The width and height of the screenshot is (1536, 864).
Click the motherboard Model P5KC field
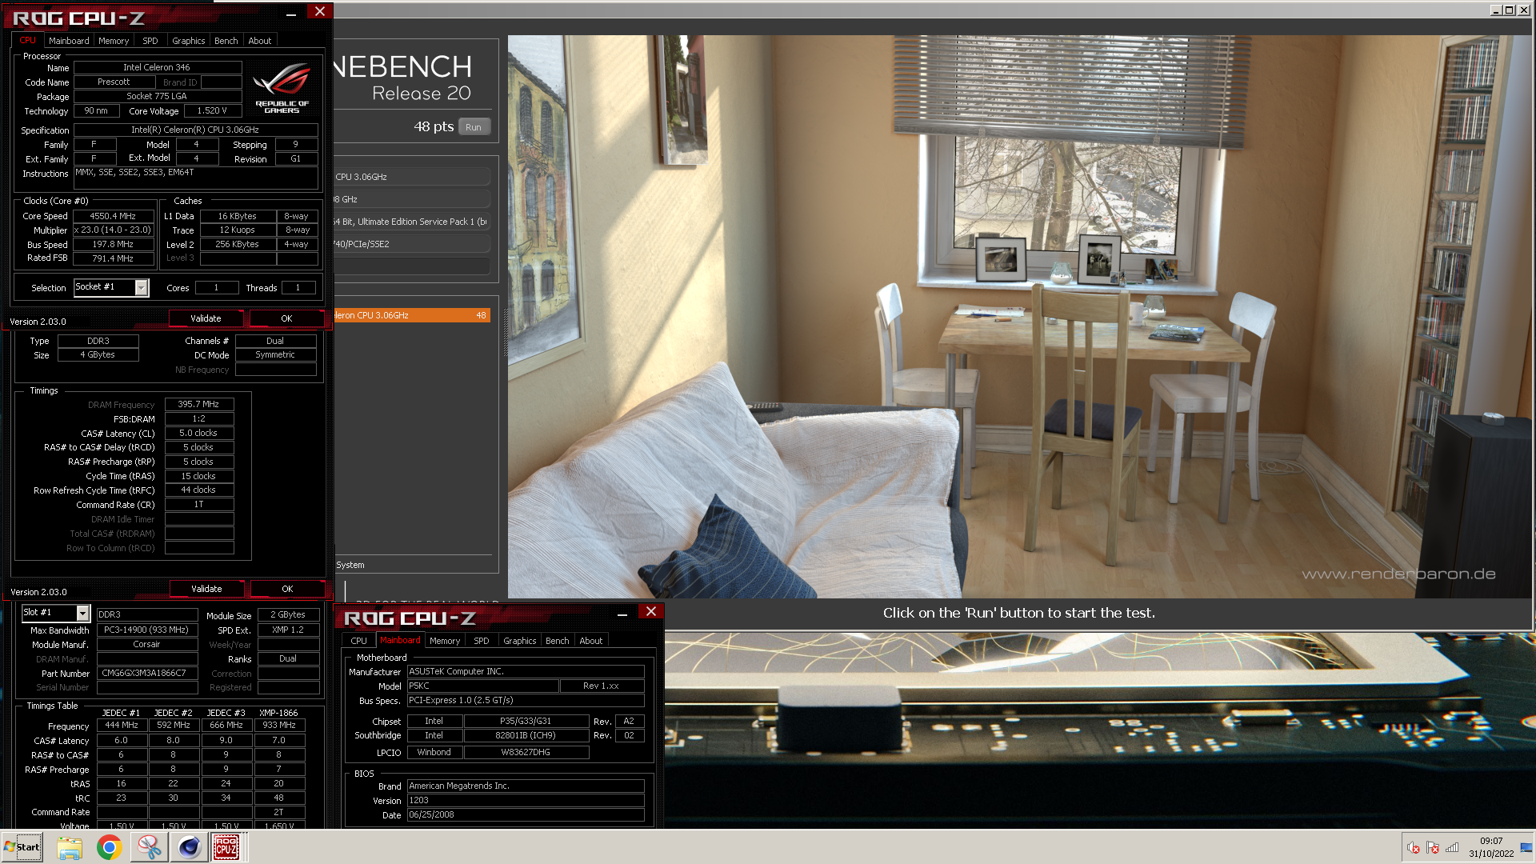pos(482,686)
